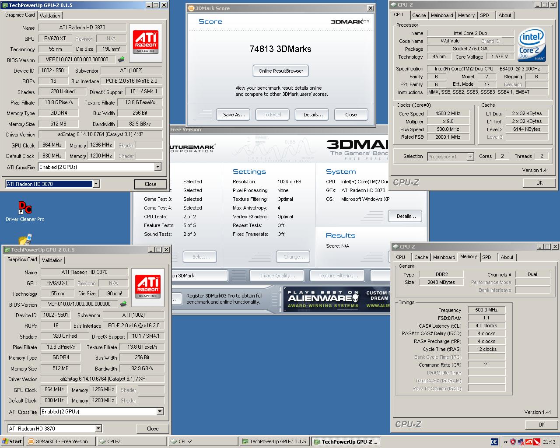Click Name field Intel Core 2 Duo
Screen dimensions: 560x448
click(x=470, y=33)
